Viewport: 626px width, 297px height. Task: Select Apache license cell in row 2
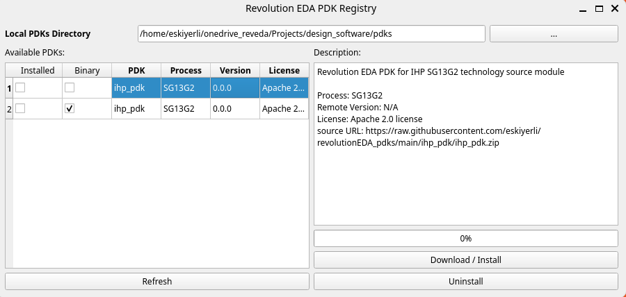click(x=284, y=109)
